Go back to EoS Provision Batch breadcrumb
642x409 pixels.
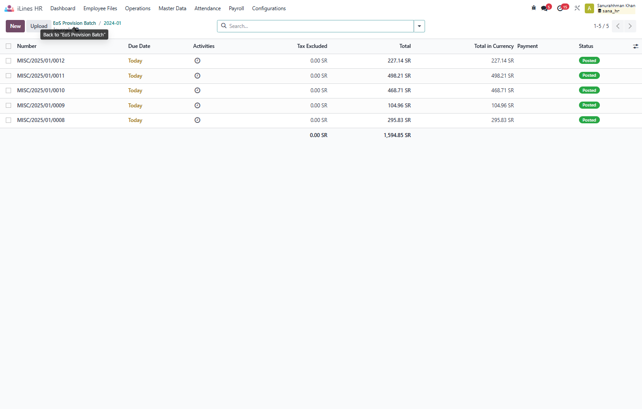pyautogui.click(x=75, y=23)
